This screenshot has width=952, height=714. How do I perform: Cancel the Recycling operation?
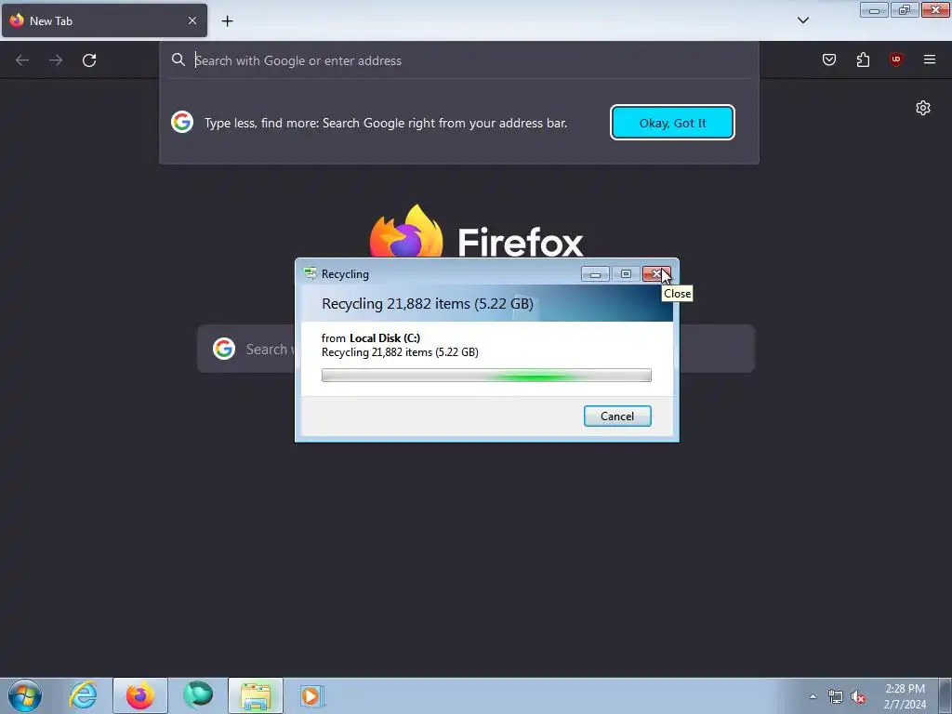(x=617, y=416)
